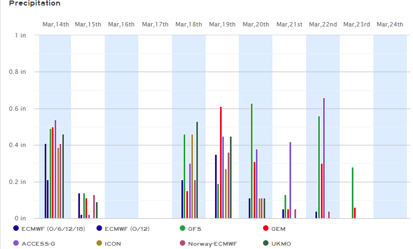Toggle the ECMWF (0/12) legend dot
413x249 pixels.
(99, 228)
